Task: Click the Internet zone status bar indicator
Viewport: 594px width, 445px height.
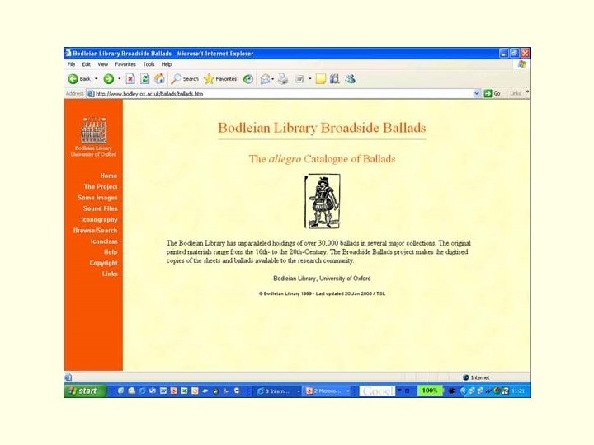Action: 476,377
